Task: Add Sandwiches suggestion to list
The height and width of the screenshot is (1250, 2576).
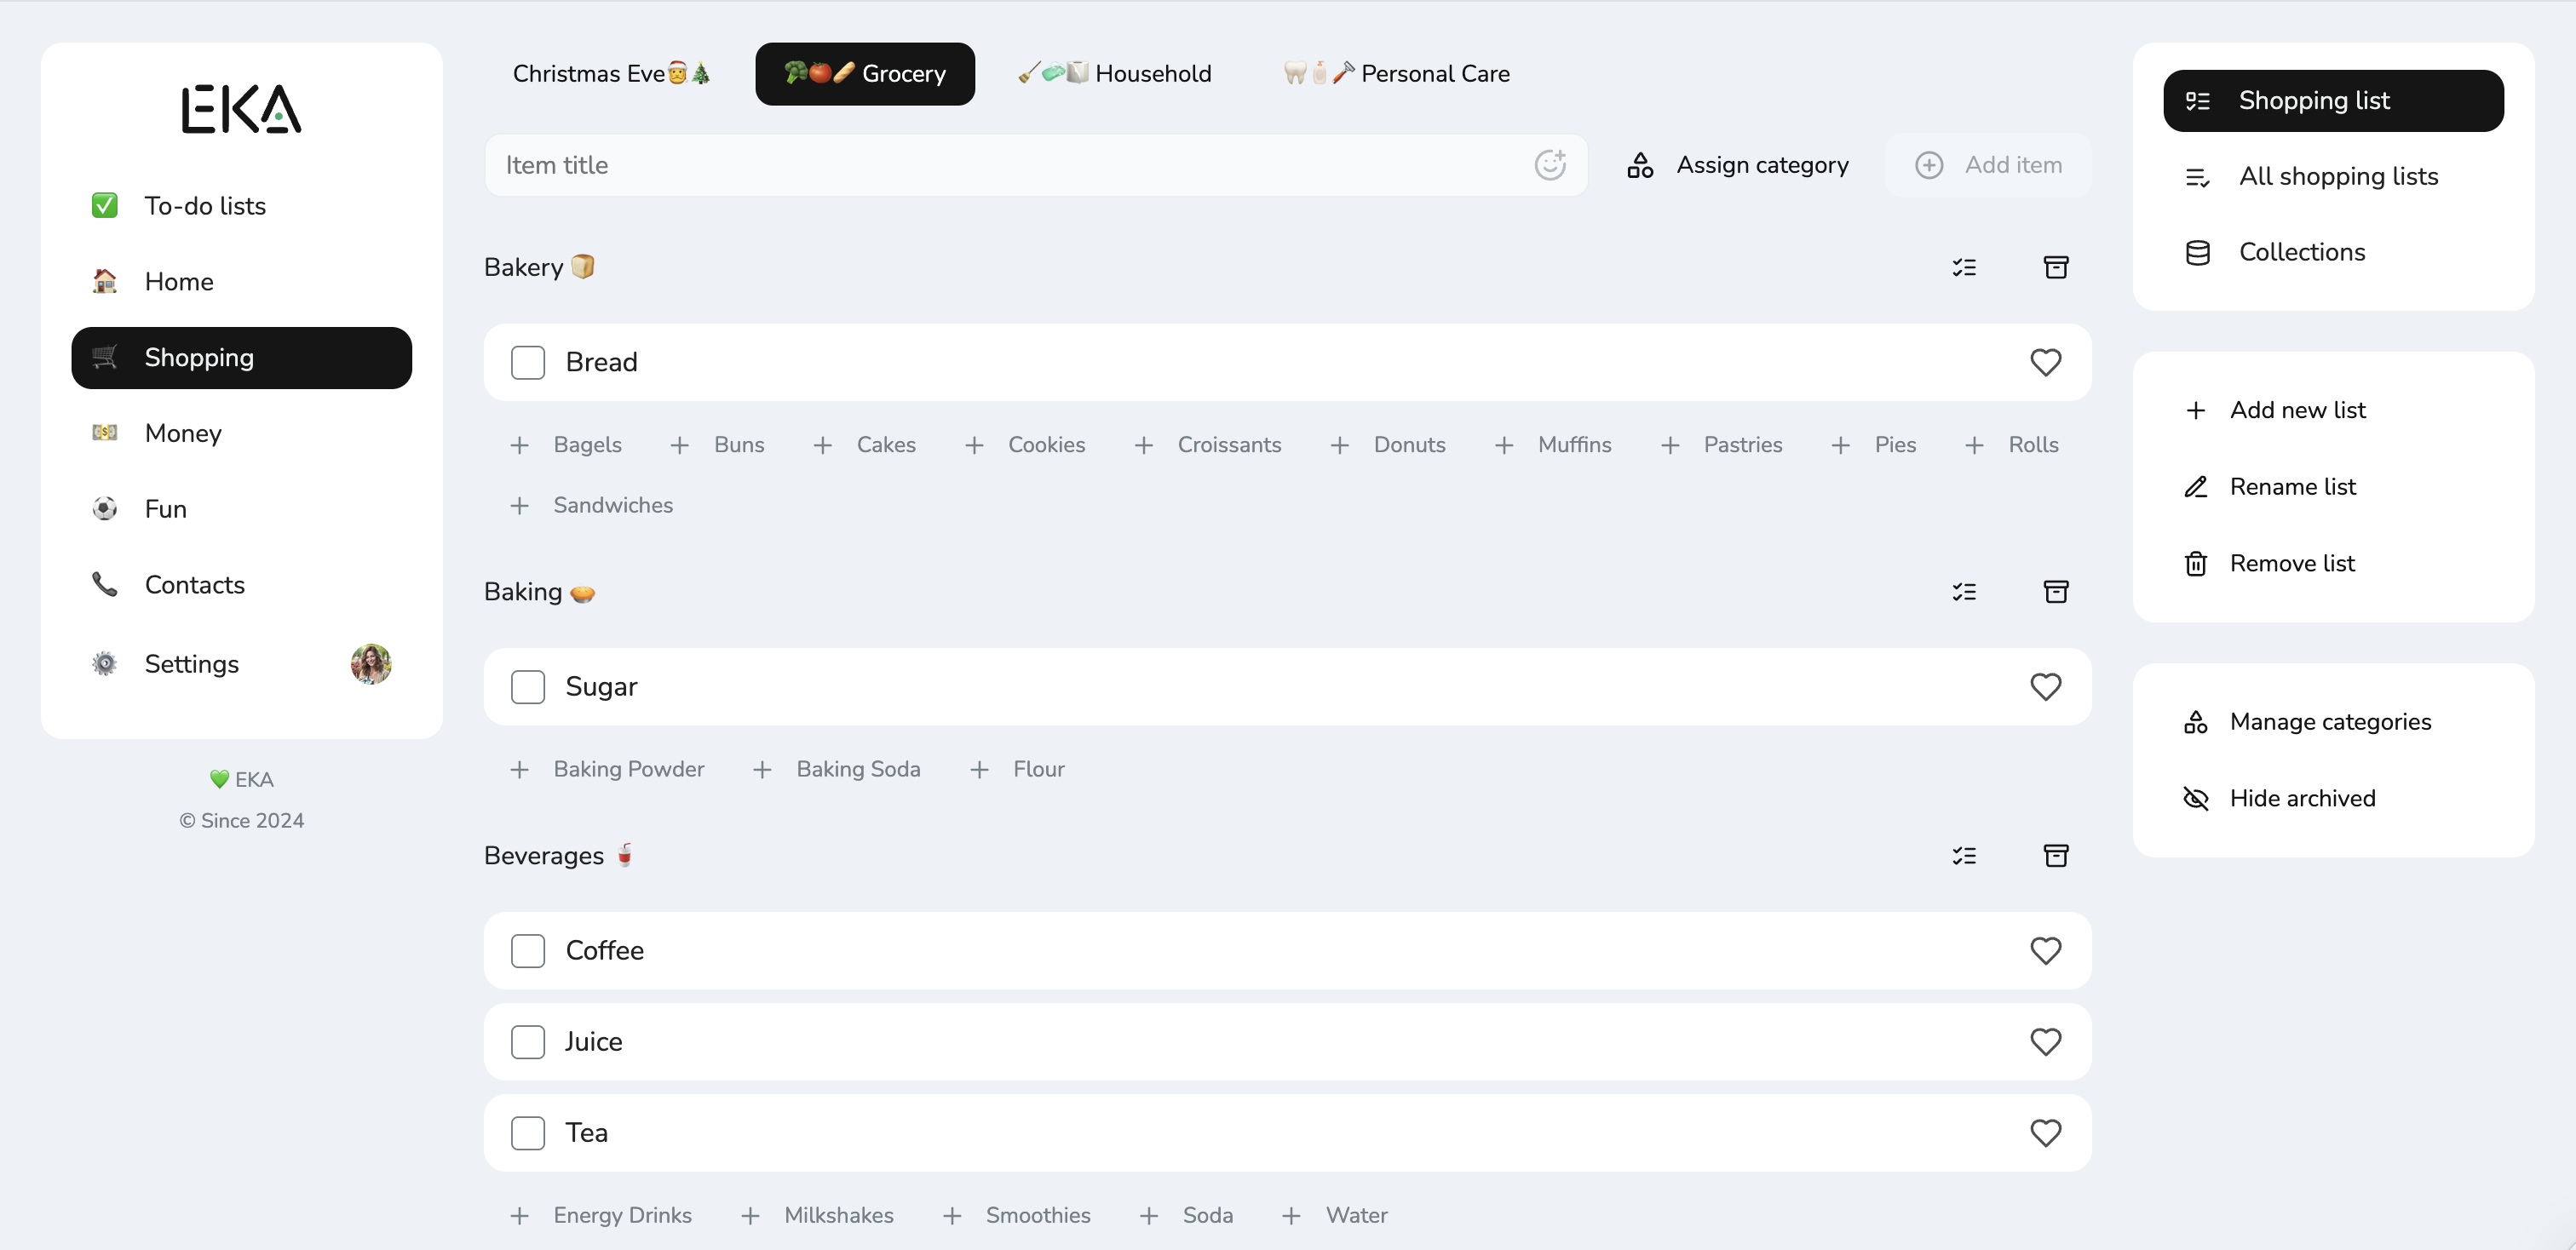Action: click(592, 505)
